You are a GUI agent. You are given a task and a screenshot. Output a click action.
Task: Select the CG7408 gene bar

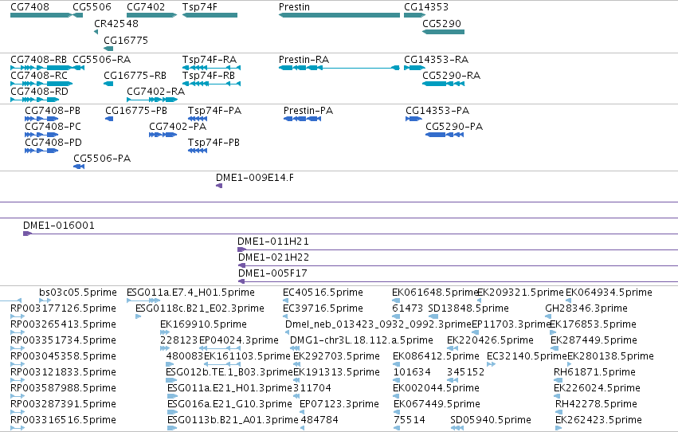41,15
